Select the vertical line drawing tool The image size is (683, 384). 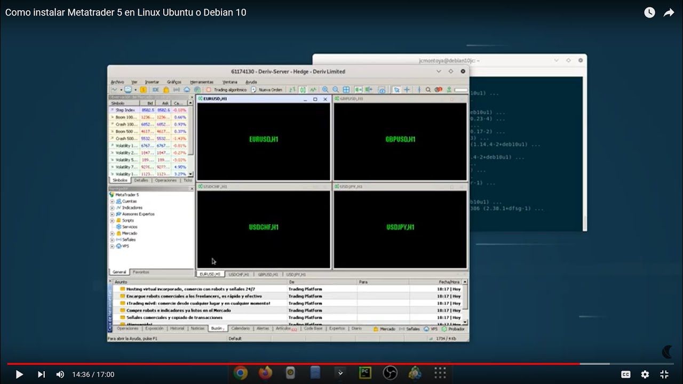point(419,90)
